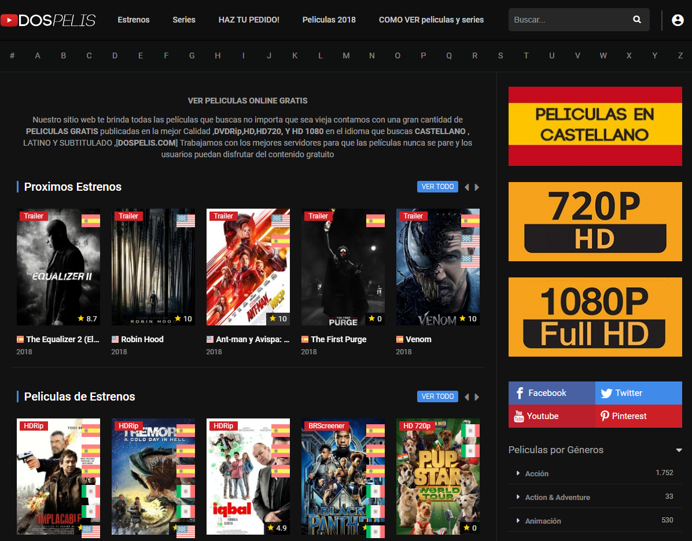The height and width of the screenshot is (541, 692).
Task: Filter movies by letter S
Action: coord(500,55)
